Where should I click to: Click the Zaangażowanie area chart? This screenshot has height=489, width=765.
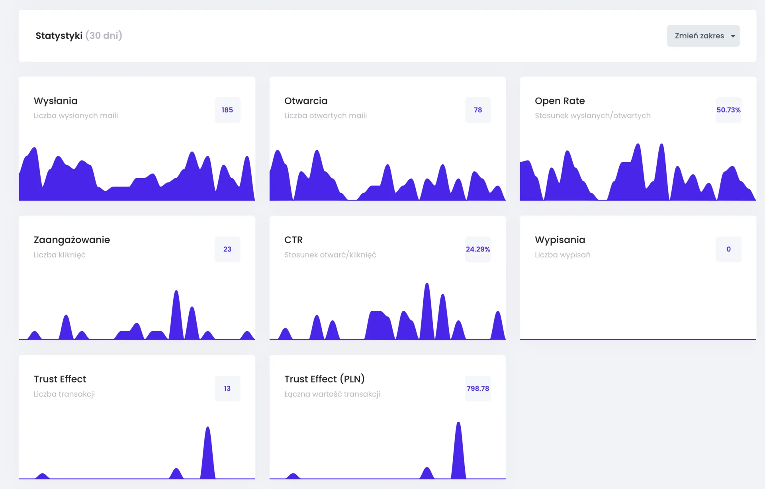[x=137, y=315]
